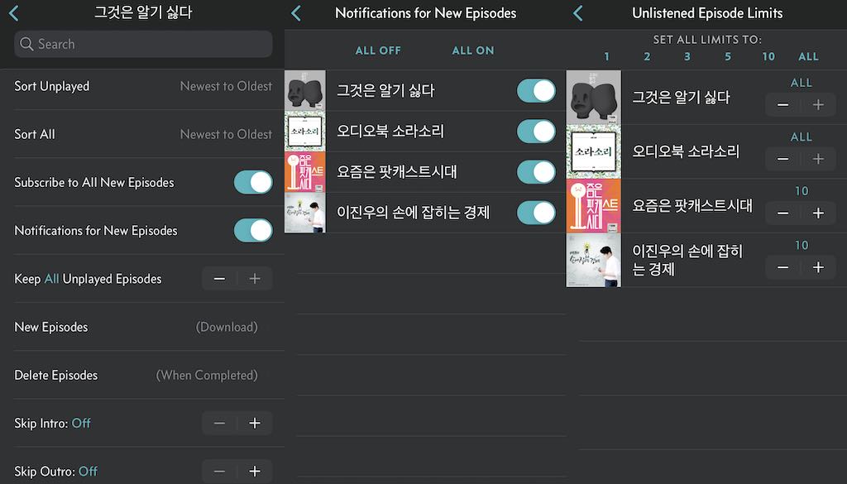Go back from the Notifications for New Episodes screen
The width and height of the screenshot is (847, 484).
pos(296,13)
